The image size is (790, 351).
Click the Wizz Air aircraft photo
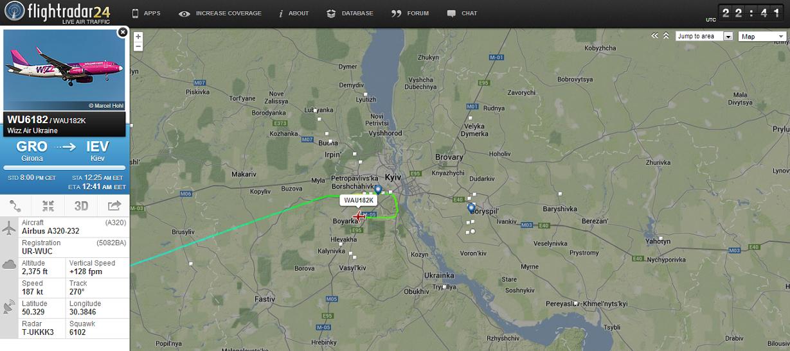click(x=64, y=69)
